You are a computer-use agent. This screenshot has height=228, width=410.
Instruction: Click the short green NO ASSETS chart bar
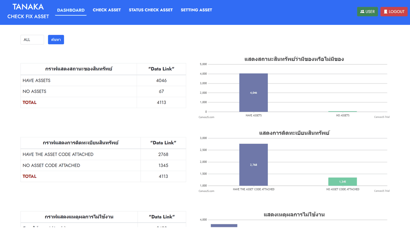pyautogui.click(x=343, y=111)
